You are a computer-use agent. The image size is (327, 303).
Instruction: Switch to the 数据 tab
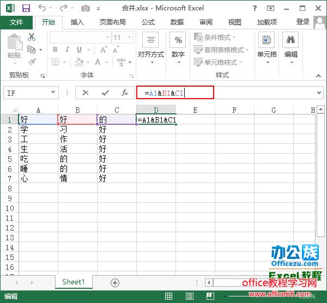pos(177,22)
